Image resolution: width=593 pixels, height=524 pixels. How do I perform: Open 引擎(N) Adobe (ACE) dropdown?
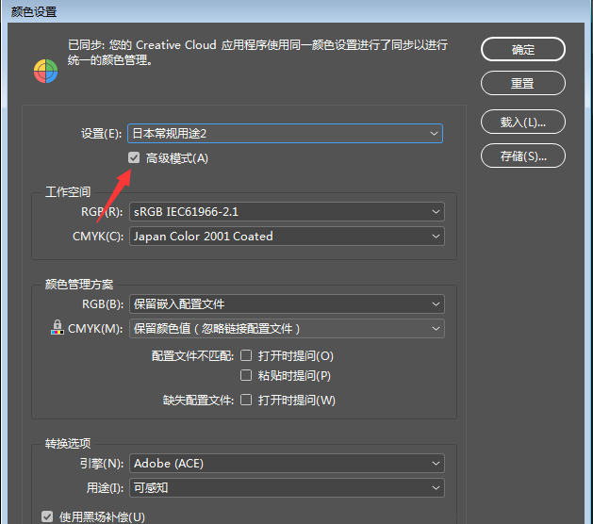(287, 463)
